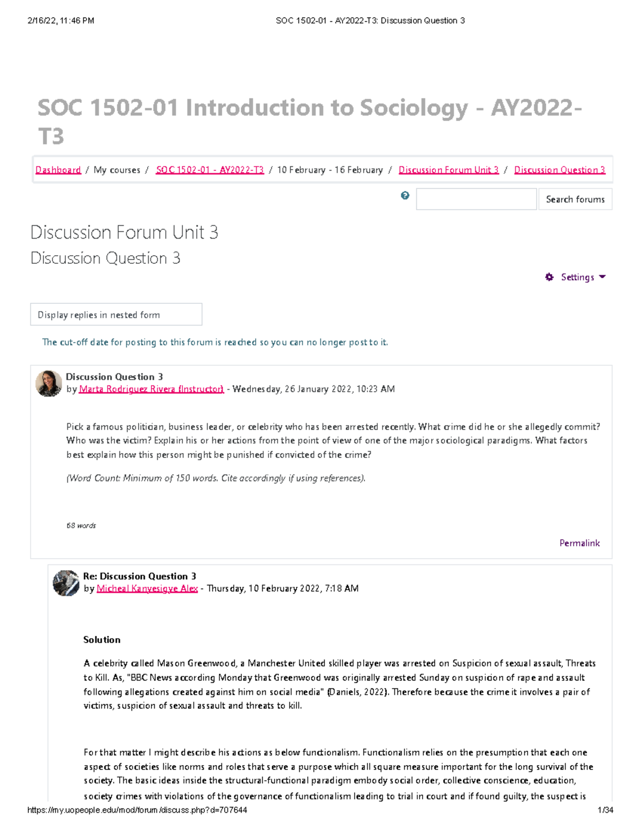Viewport: 642px width, 831px height.
Task: Open Discussion Question 3 breadcrumb link
Action: pos(559,170)
